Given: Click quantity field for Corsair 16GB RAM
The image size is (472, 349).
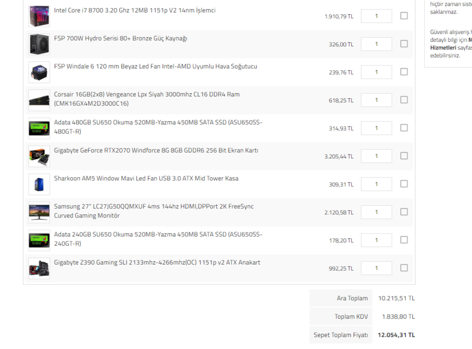Looking at the screenshot, I should pos(376,100).
